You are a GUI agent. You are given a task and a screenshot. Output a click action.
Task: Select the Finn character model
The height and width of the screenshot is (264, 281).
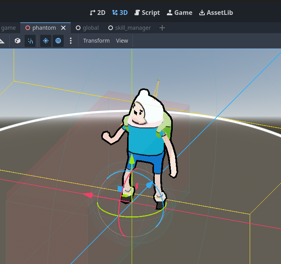[x=146, y=140]
